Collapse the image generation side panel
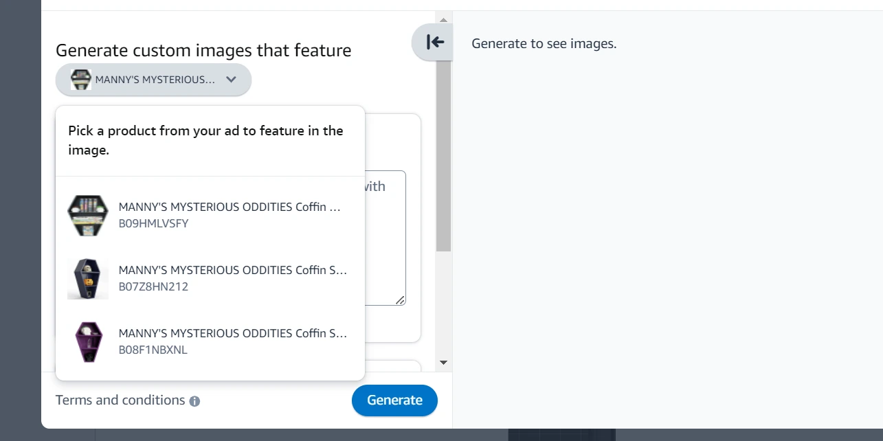This screenshot has width=883, height=441. (434, 43)
